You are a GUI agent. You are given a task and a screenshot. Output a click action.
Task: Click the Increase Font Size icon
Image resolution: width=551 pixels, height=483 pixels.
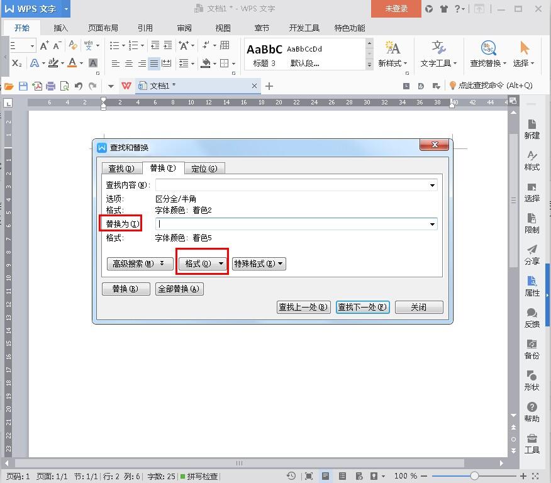44,45
